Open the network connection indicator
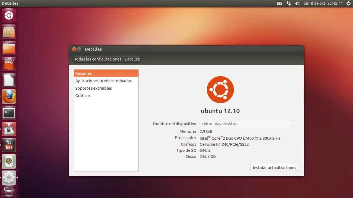 [x=288, y=3]
